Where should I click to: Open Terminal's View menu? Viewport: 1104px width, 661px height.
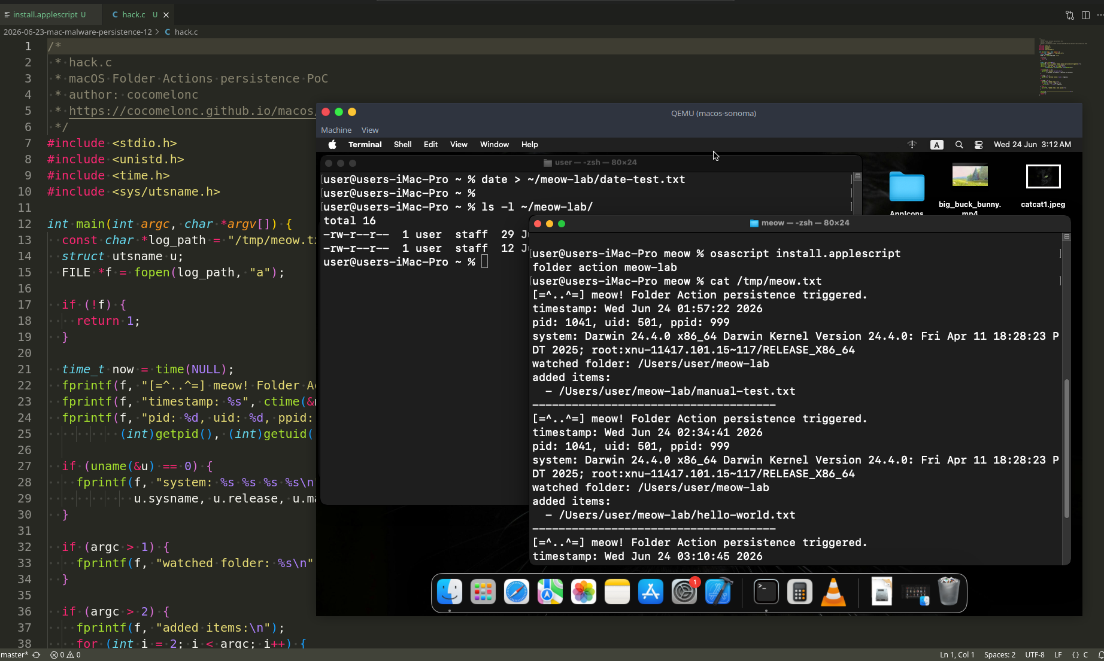(x=459, y=145)
